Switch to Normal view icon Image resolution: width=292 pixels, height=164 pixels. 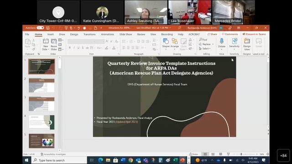(x=205, y=154)
